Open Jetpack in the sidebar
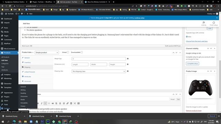Viewport: 221px width, 124px height. 7,23
